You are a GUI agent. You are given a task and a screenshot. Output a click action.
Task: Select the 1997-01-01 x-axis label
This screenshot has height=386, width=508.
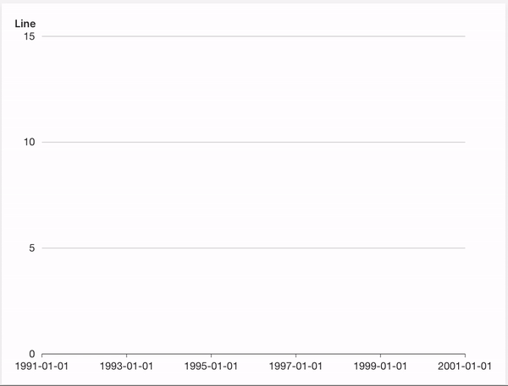295,367
